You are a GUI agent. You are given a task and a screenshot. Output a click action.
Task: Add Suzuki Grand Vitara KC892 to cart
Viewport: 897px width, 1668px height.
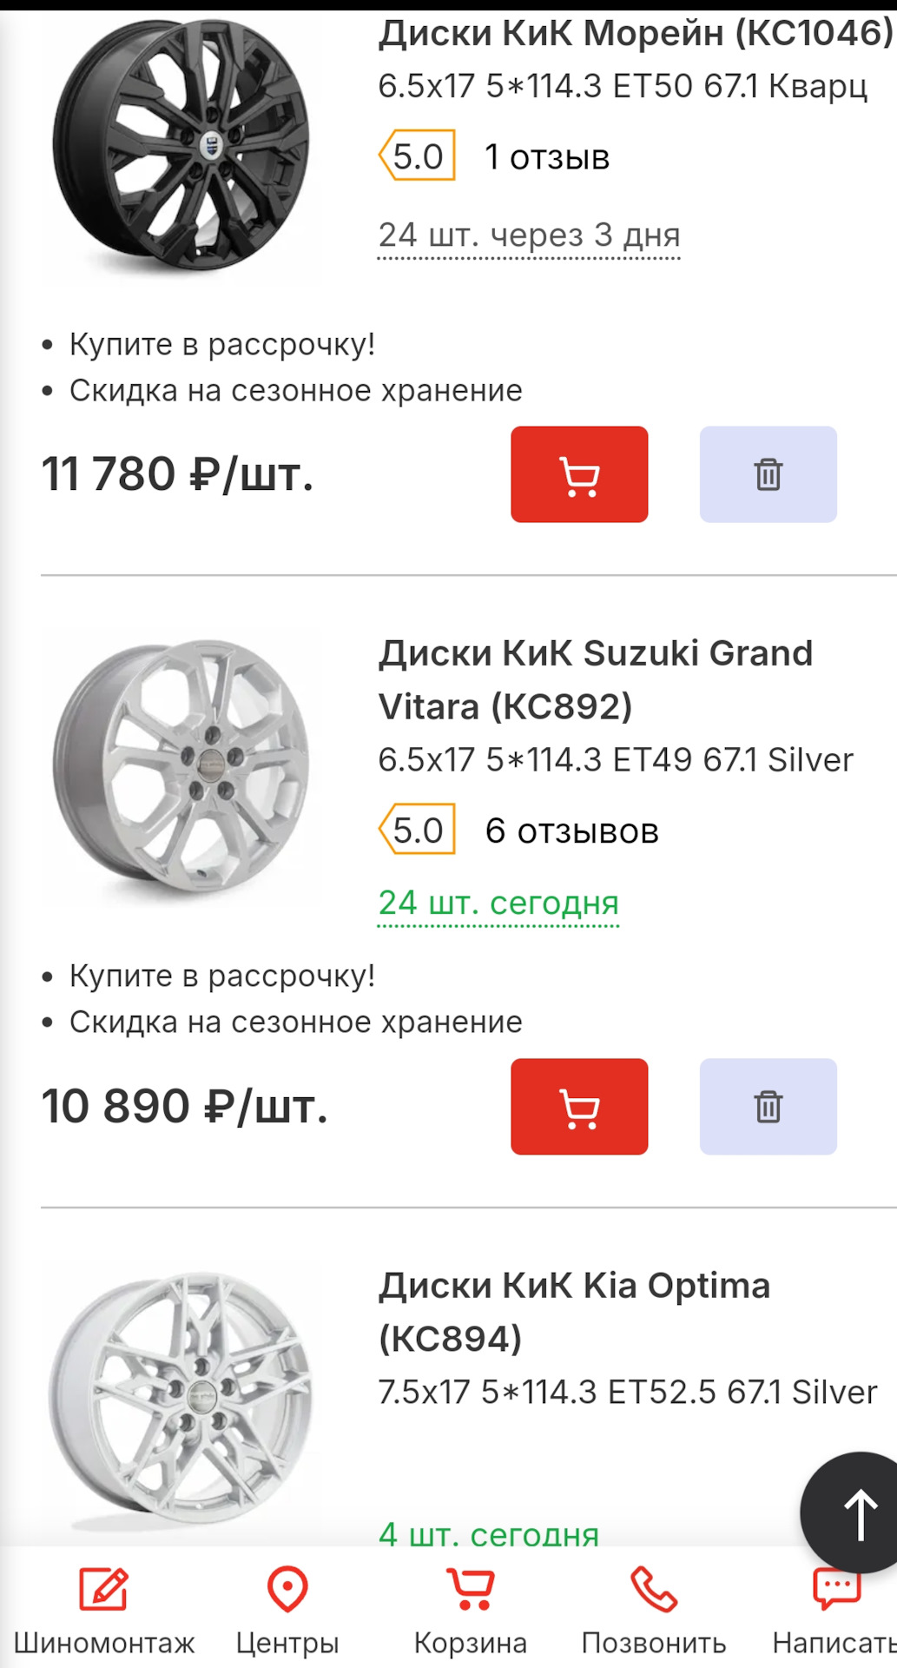(x=579, y=1106)
